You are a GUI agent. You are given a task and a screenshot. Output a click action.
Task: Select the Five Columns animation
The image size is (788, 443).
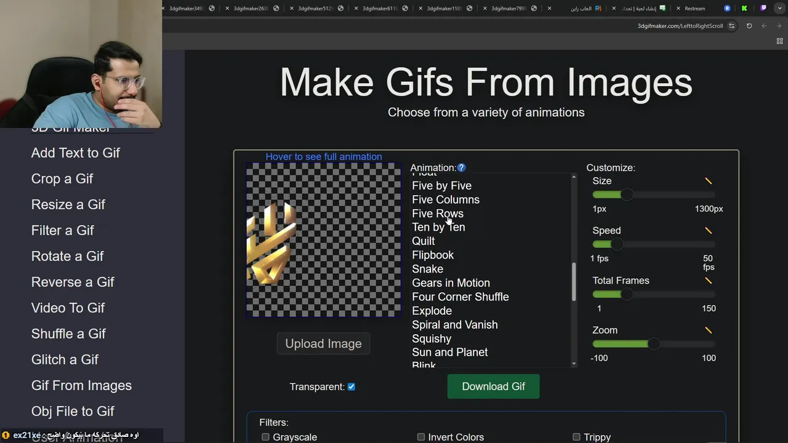pyautogui.click(x=446, y=199)
